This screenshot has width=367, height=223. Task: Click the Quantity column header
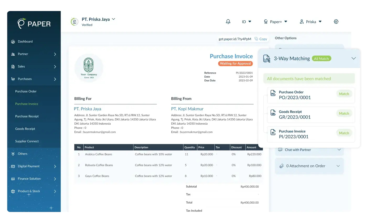(x=190, y=147)
